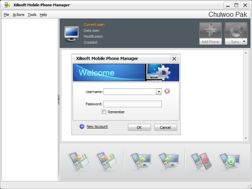Click the backup phone to file icon

click(79, 161)
